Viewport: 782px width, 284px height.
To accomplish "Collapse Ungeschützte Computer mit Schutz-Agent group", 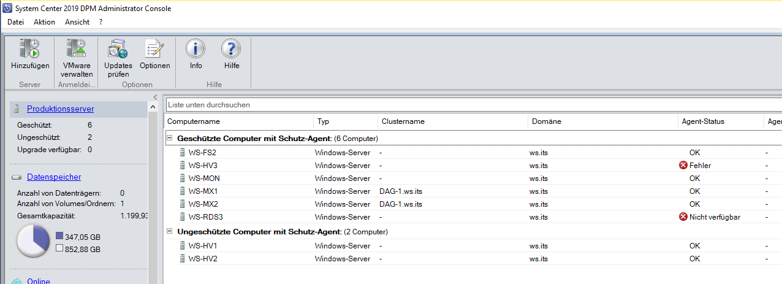I will tap(170, 232).
